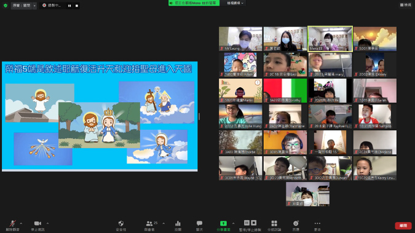The width and height of the screenshot is (415, 233).
Task: Pause the recording from bottom toolbar
Action: [247, 223]
